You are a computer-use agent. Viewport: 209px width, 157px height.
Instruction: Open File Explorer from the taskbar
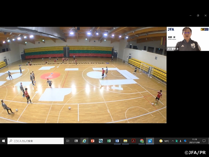pos(125,141)
